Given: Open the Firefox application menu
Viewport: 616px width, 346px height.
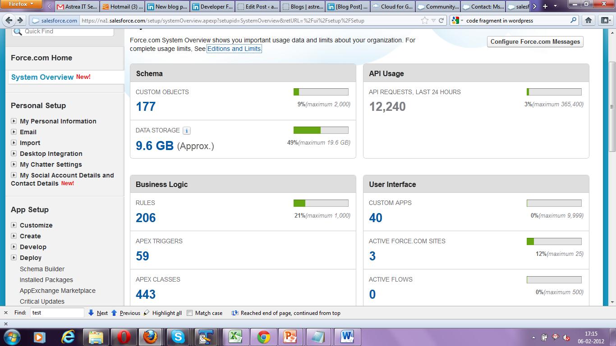Looking at the screenshot, I should pos(22,5).
